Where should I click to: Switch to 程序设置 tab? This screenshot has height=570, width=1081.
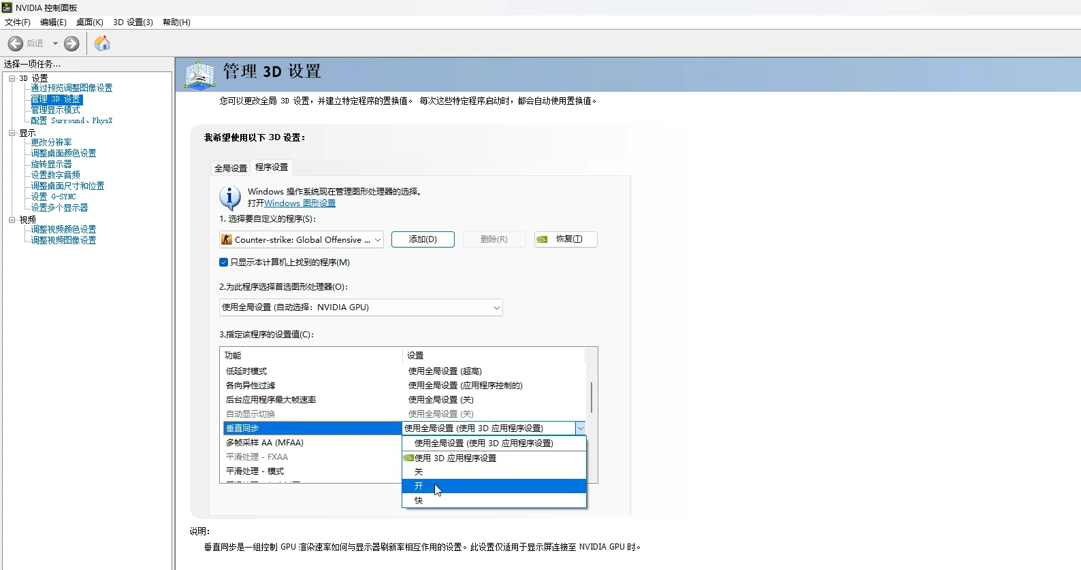point(272,167)
